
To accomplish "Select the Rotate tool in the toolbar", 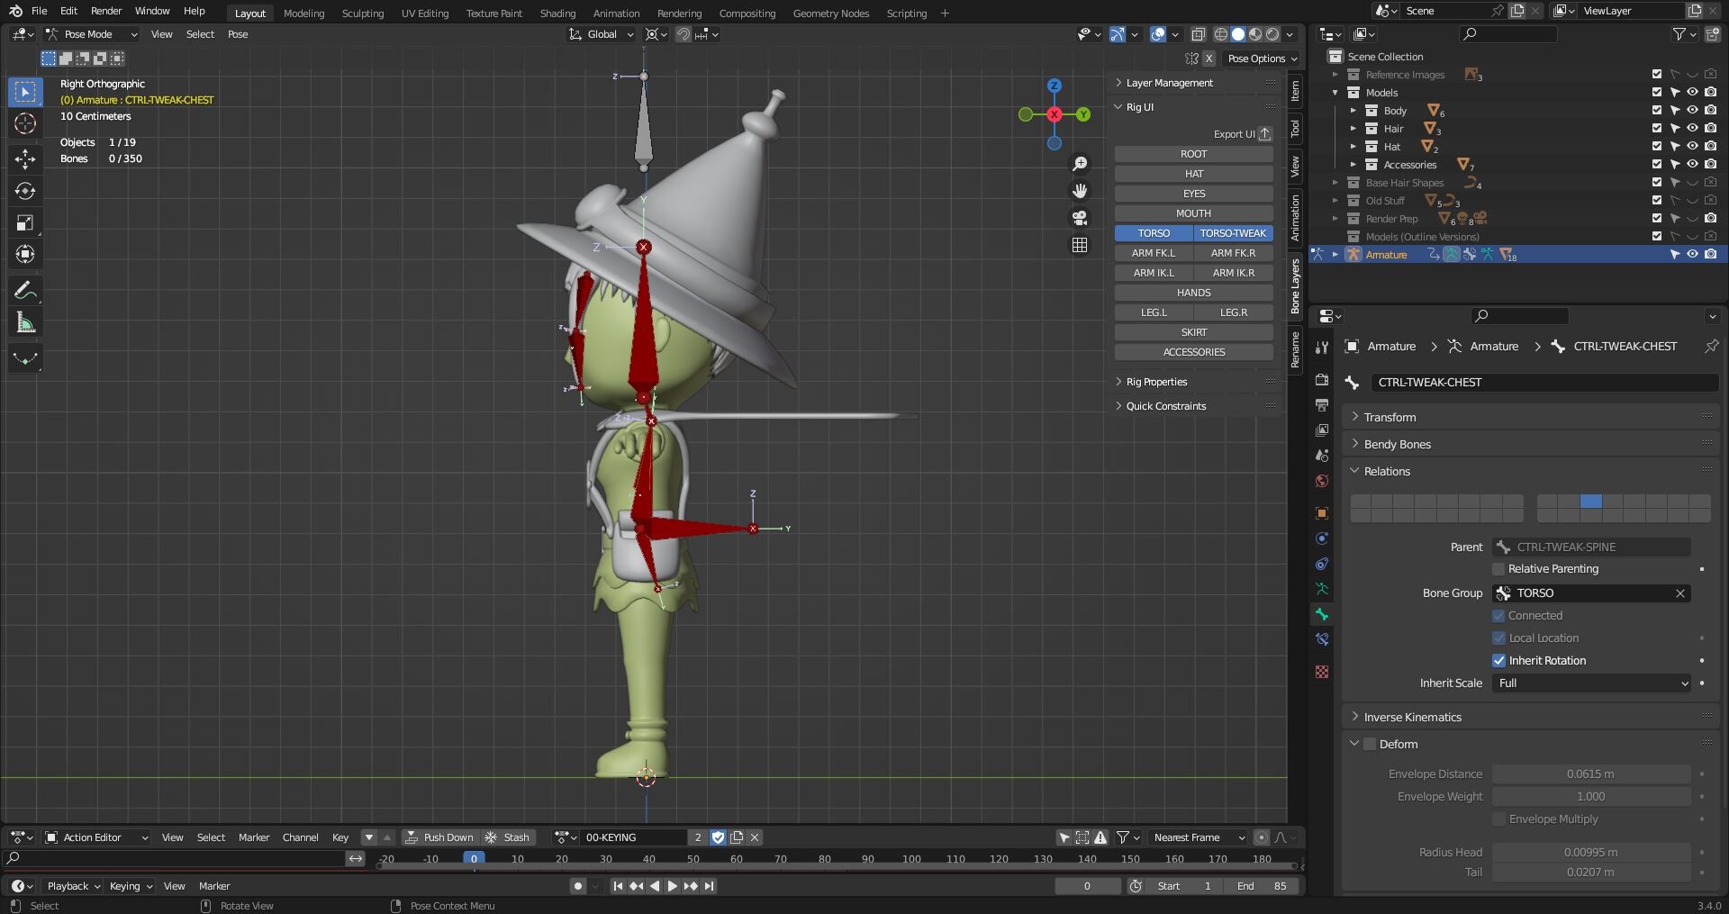I will (x=25, y=190).
